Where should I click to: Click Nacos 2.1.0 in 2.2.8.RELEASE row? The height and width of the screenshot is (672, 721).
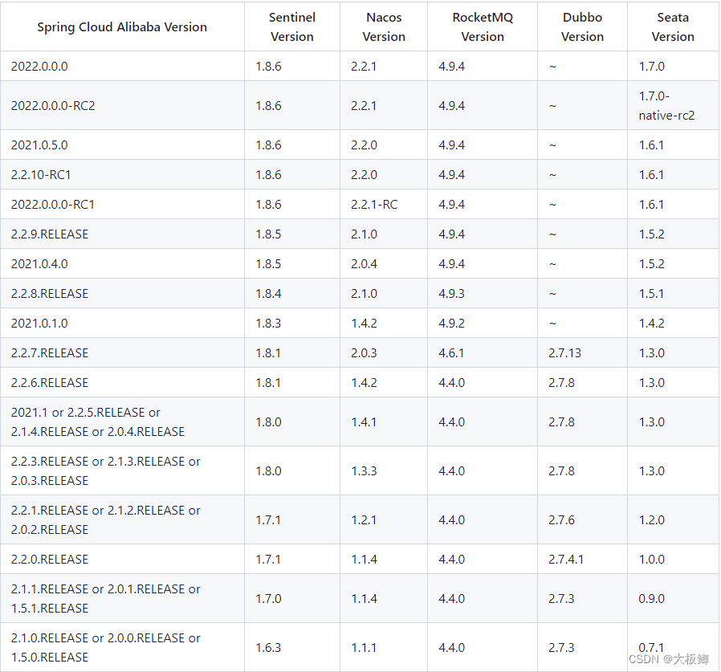pyautogui.click(x=365, y=294)
